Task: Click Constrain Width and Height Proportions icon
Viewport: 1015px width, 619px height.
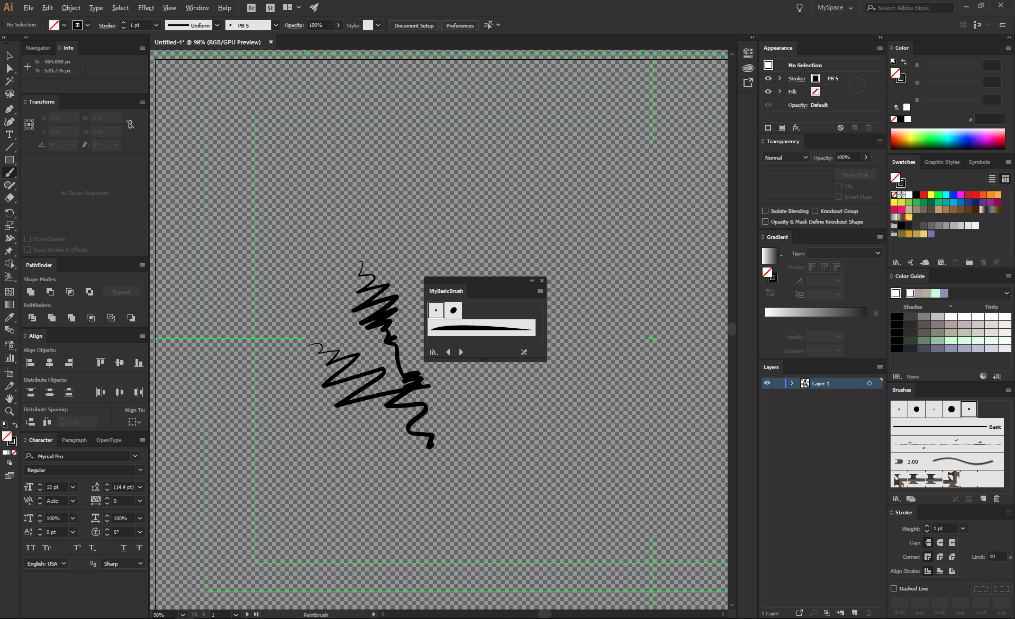Action: 130,124
